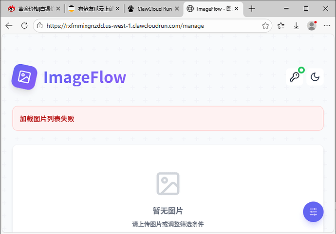Viewport: 336px width, 234px height.
Task: Click the ImageFlow logo icon
Action: coord(24,77)
